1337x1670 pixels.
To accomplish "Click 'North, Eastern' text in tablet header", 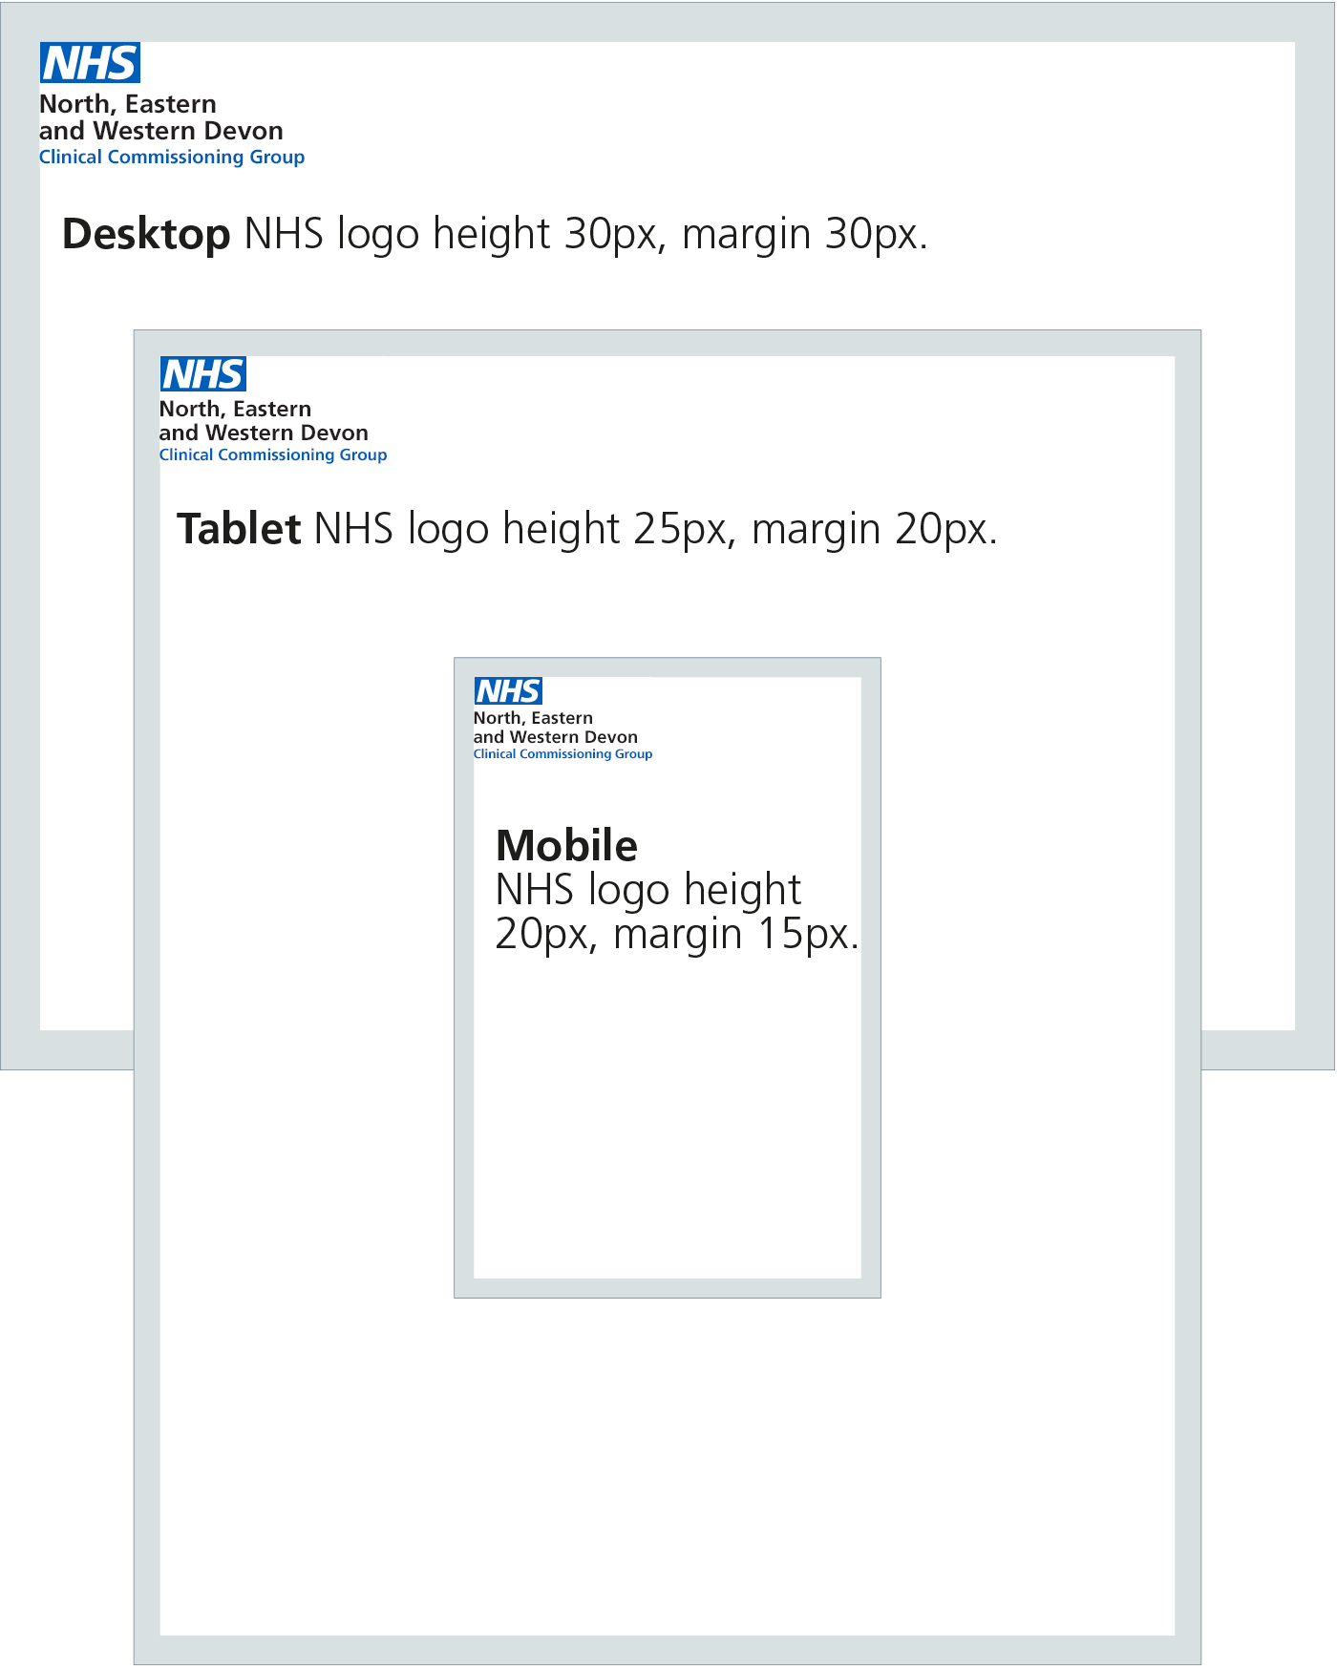I will click(x=235, y=410).
